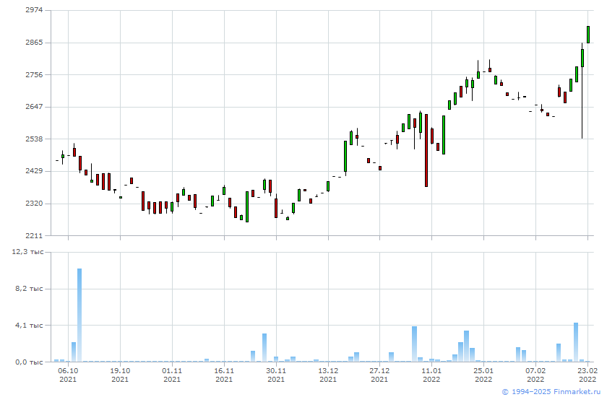Select the 2647 price axis label

click(x=34, y=107)
